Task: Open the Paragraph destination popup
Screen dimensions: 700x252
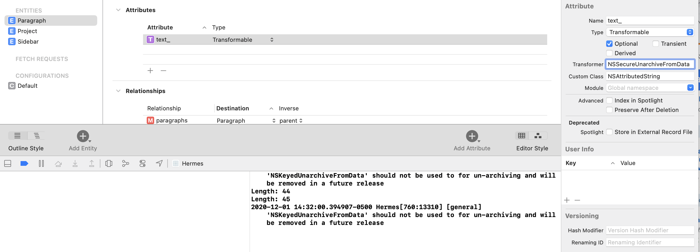Action: click(274, 121)
